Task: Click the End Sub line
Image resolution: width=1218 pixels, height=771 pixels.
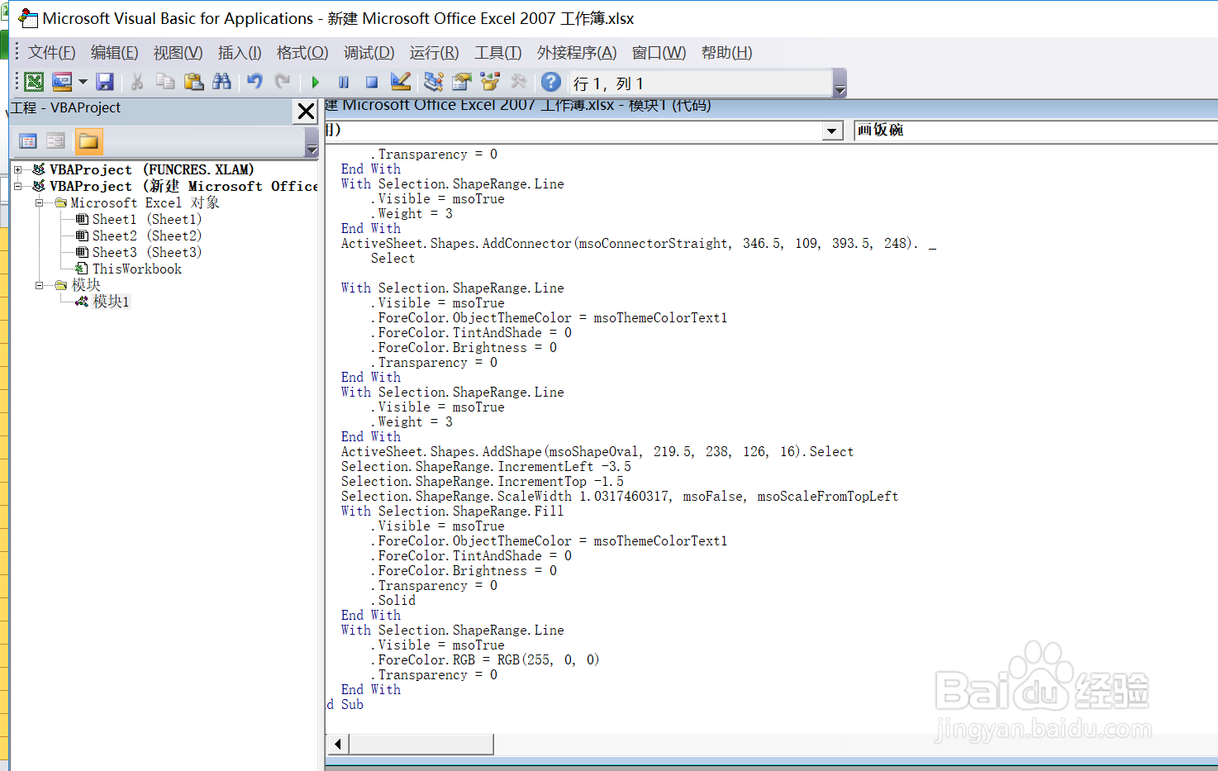Action: (x=345, y=705)
